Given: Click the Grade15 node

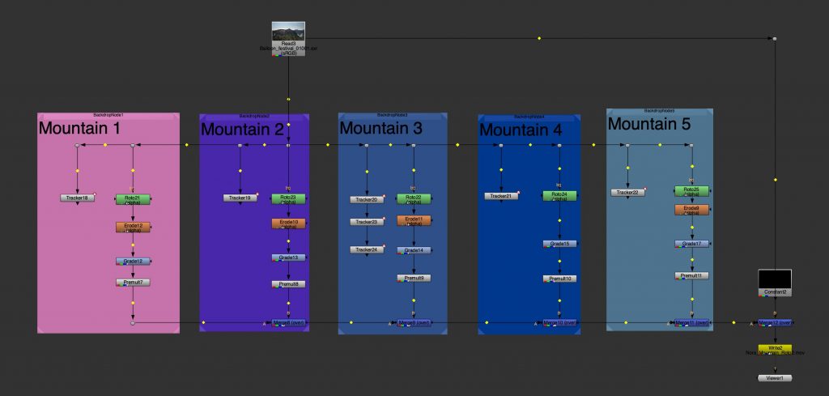Looking at the screenshot, I should pyautogui.click(x=559, y=244).
